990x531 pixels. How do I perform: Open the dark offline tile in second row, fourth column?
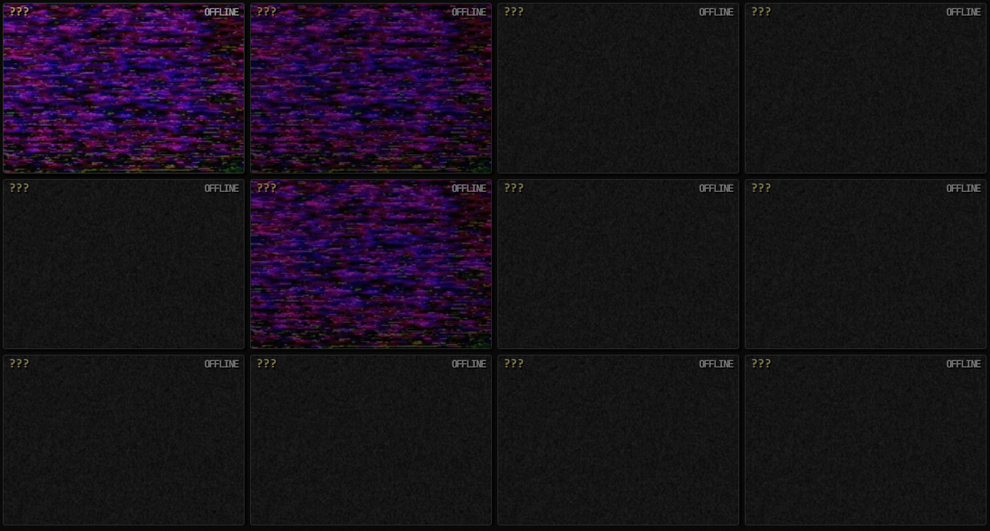(866, 264)
